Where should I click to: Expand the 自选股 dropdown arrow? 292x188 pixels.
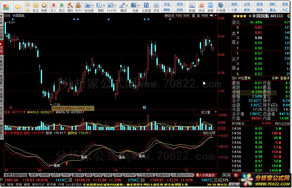pyautogui.click(x=92, y=5)
